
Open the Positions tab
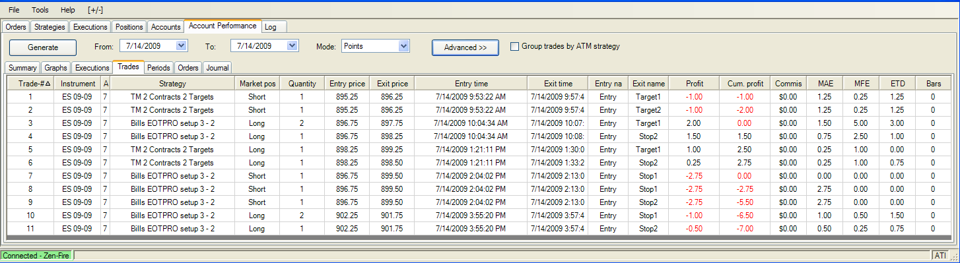pos(129,27)
